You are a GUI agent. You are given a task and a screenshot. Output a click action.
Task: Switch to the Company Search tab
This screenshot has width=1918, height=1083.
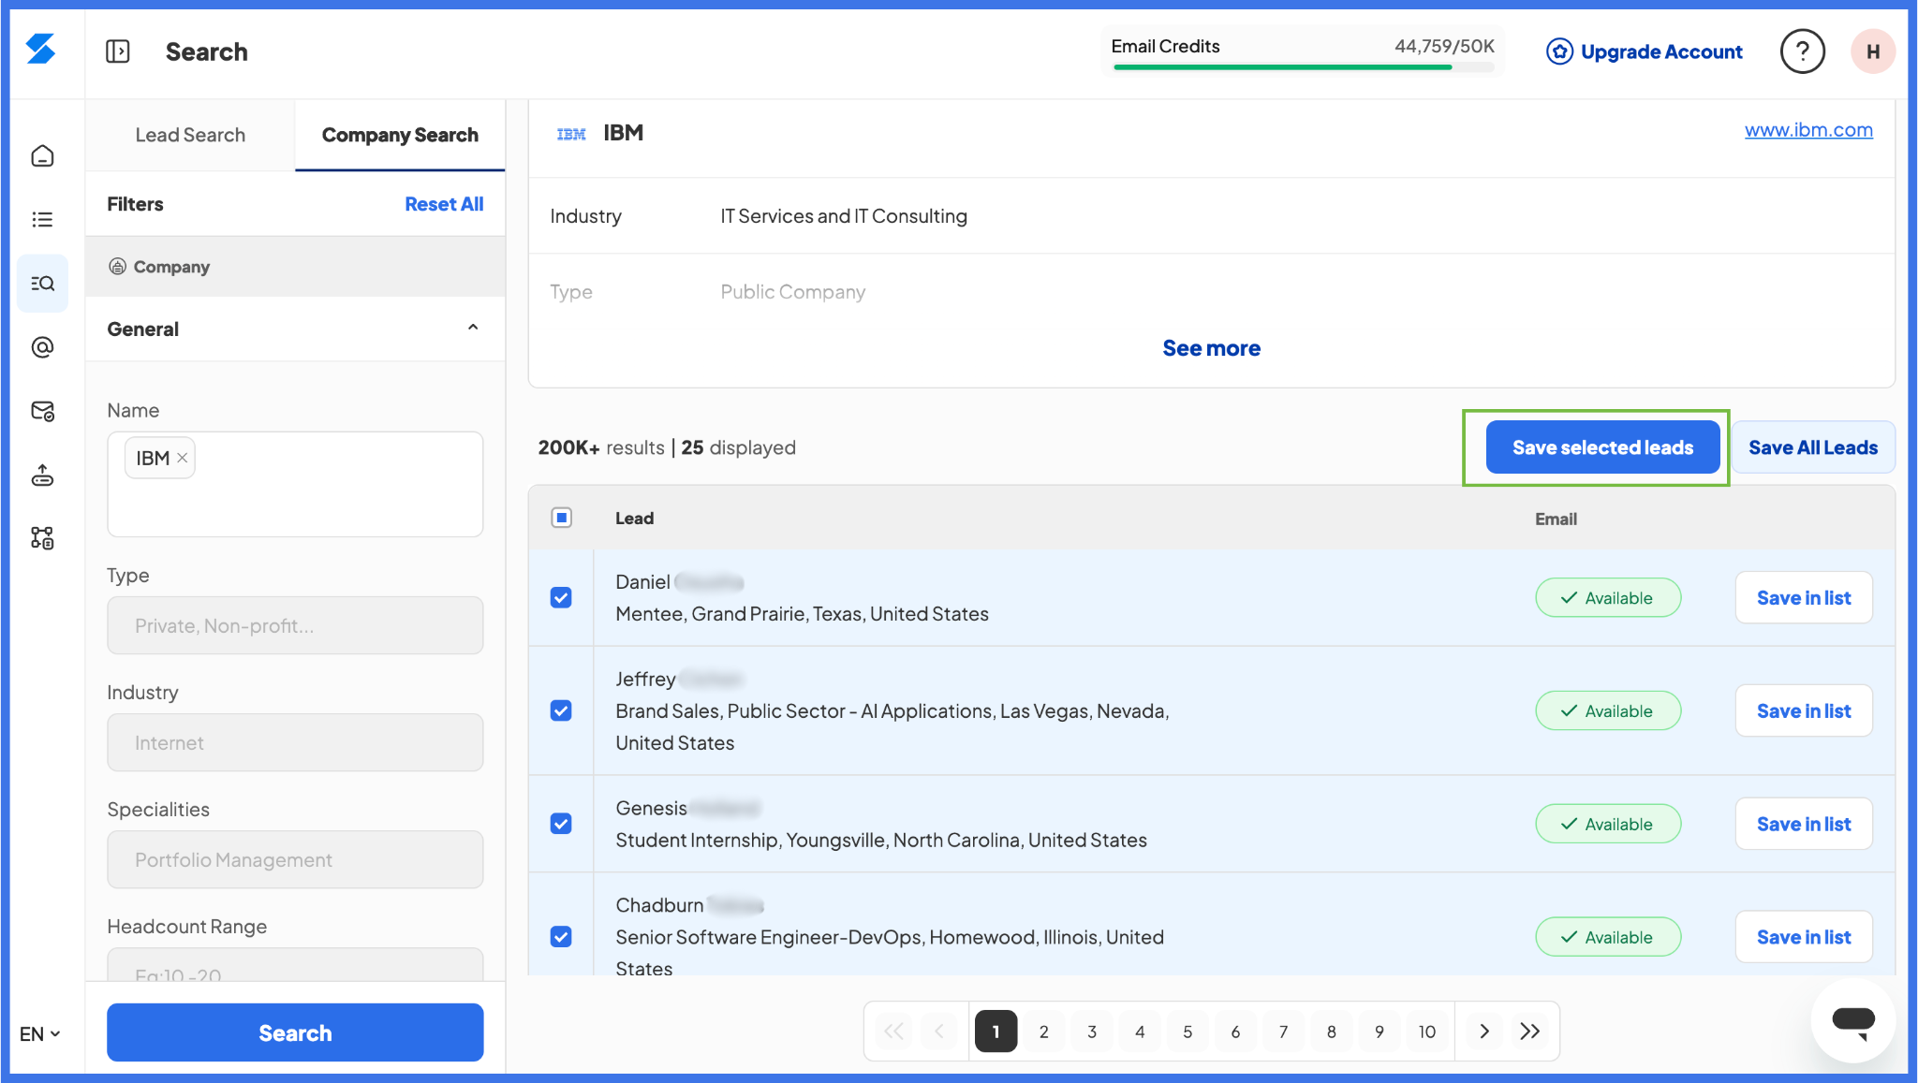coord(400,135)
